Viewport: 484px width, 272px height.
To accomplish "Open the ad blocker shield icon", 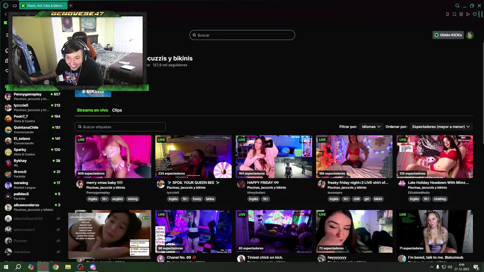I will click(461, 14).
